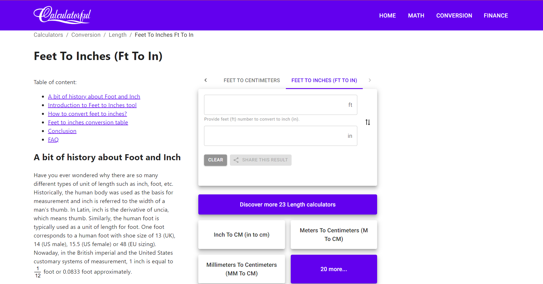Image resolution: width=543 pixels, height=284 pixels.
Task: Open the CONVERSION menu item
Action: tap(454, 16)
